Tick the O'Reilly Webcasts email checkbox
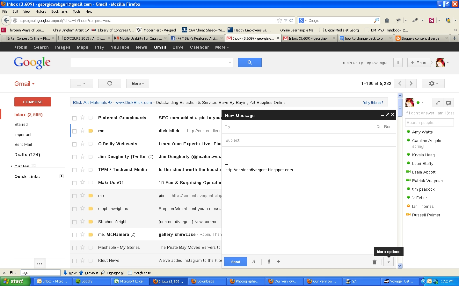This screenshot has height=286, width=459. pos(74,144)
